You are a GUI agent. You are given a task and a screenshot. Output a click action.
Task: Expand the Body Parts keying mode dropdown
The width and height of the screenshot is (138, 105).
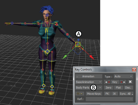89,88
